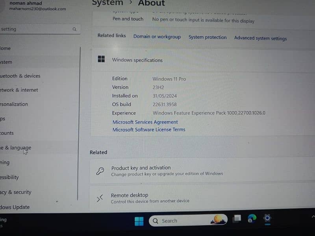Screen dimensions: 315x236
Task: Open the Domain or workgroup link
Action: click(x=157, y=37)
